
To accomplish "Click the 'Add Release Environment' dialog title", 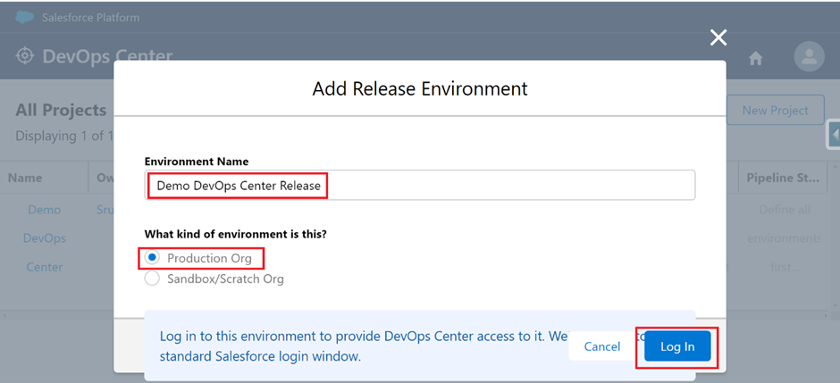I will tap(420, 88).
